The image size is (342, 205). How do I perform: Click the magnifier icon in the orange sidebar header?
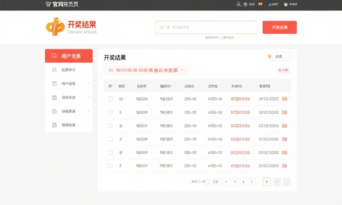coord(54,56)
